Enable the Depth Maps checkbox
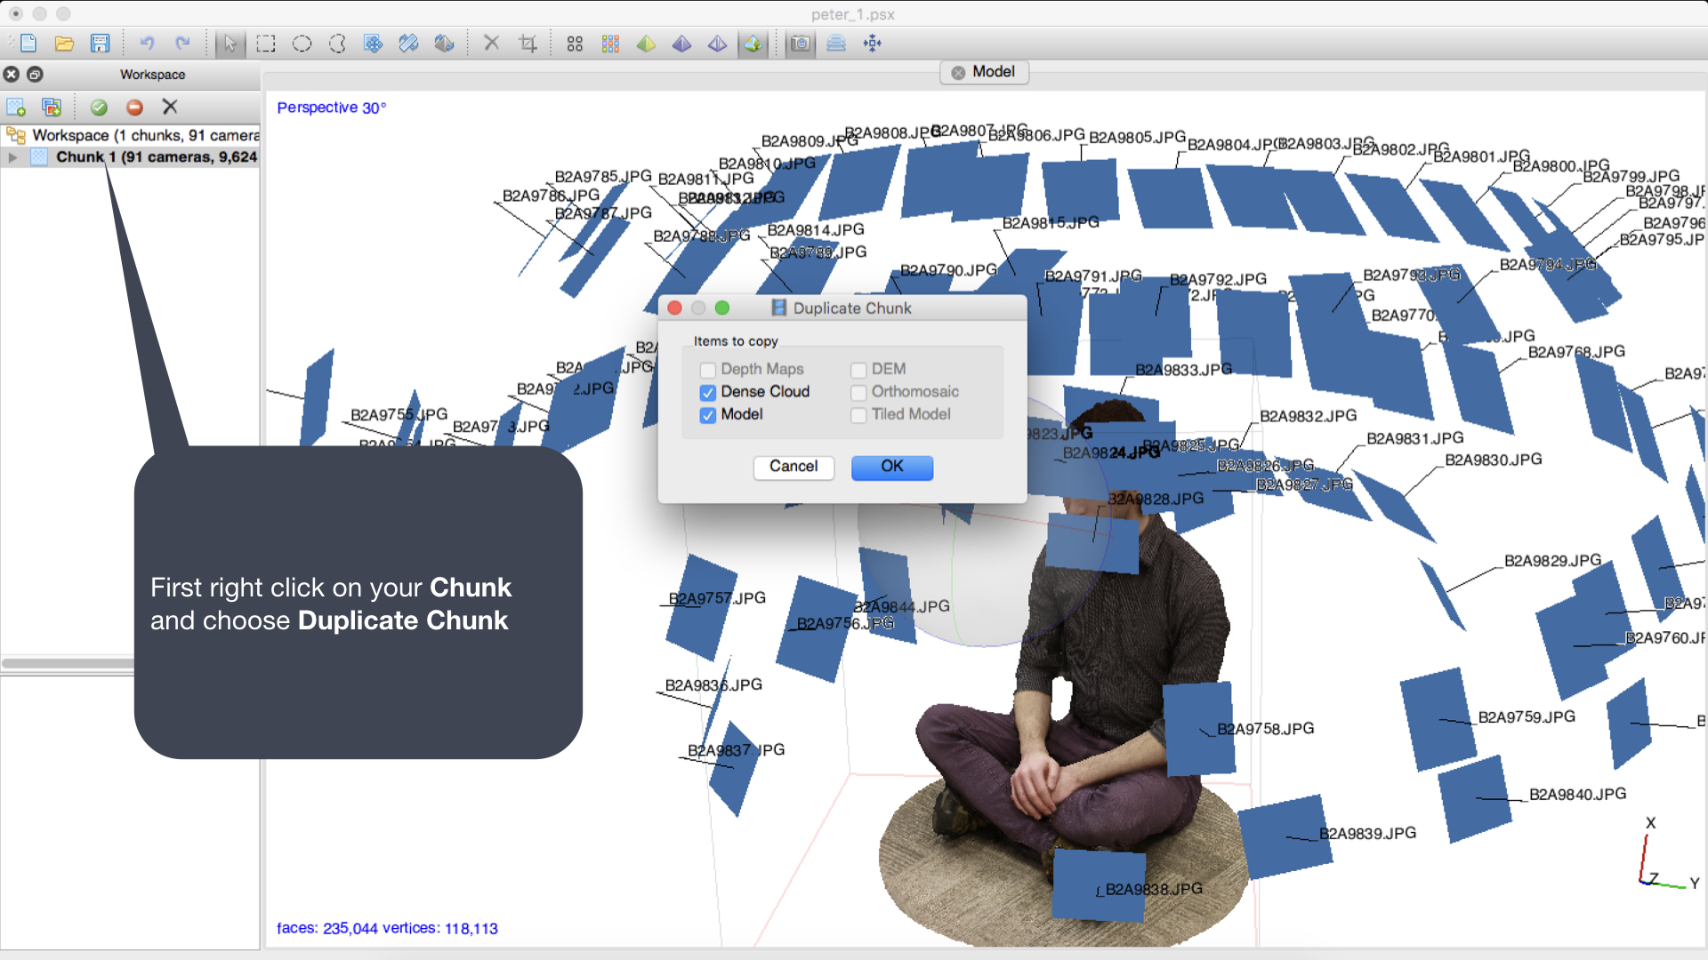The height and width of the screenshot is (960, 1708). click(708, 370)
